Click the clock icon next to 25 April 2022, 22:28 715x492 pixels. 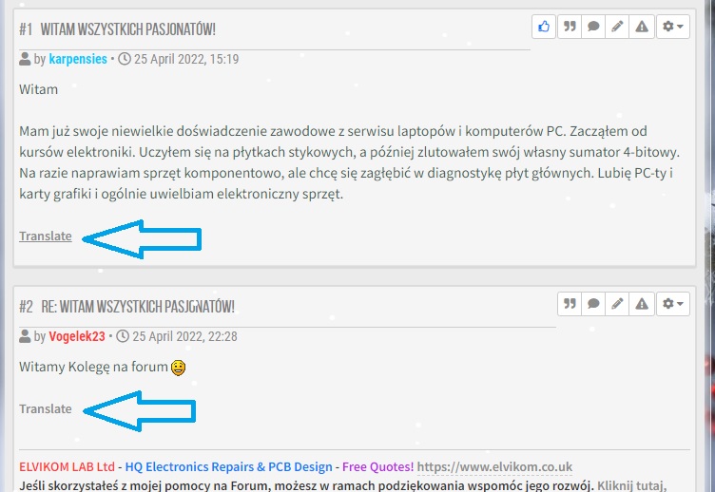click(x=123, y=336)
